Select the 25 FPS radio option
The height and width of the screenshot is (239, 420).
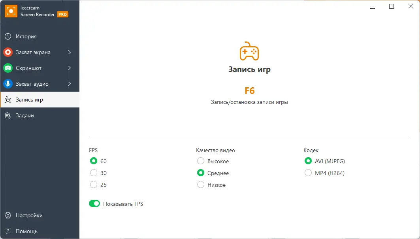[x=94, y=185]
